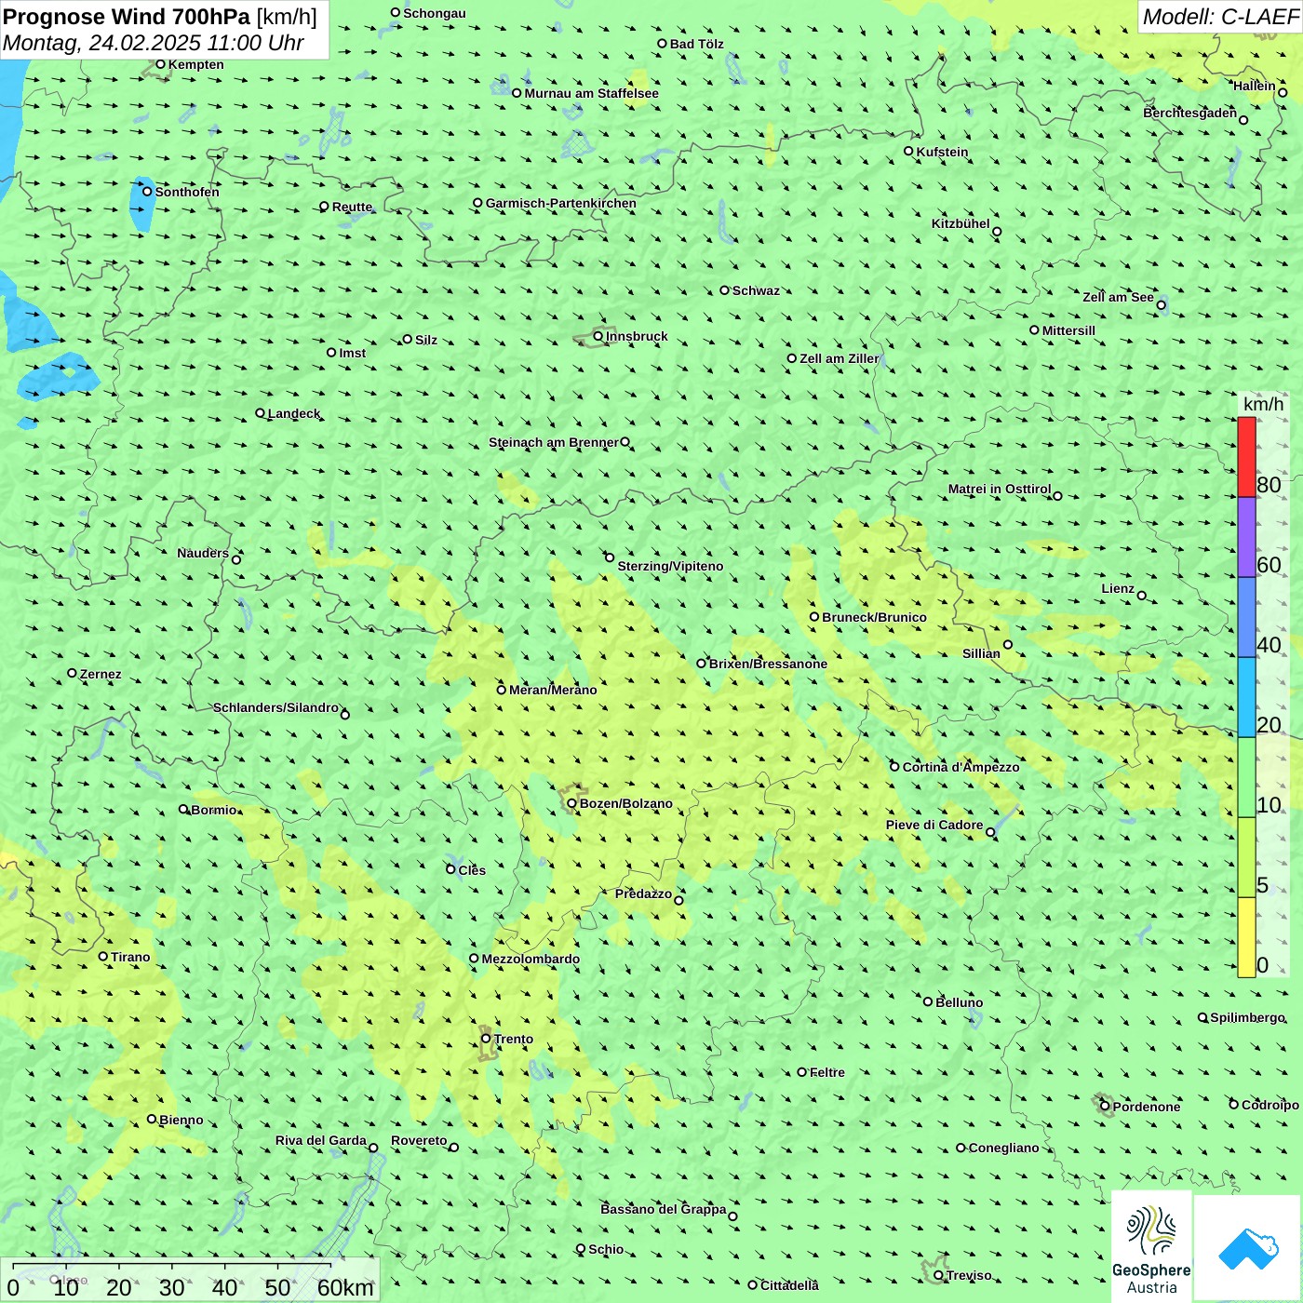Click the 'Mezzolombardo' label
The height and width of the screenshot is (1303, 1303).
click(x=531, y=960)
